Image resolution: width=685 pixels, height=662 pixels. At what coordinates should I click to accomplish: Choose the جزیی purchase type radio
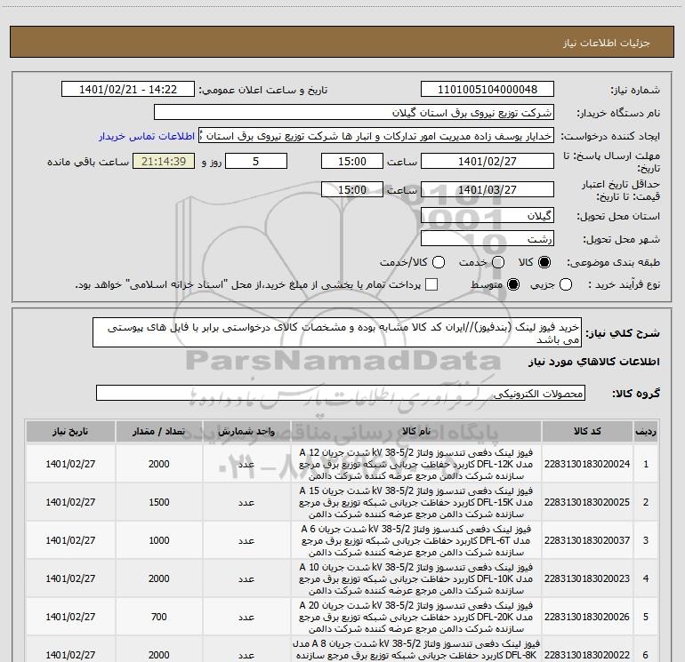tap(566, 284)
